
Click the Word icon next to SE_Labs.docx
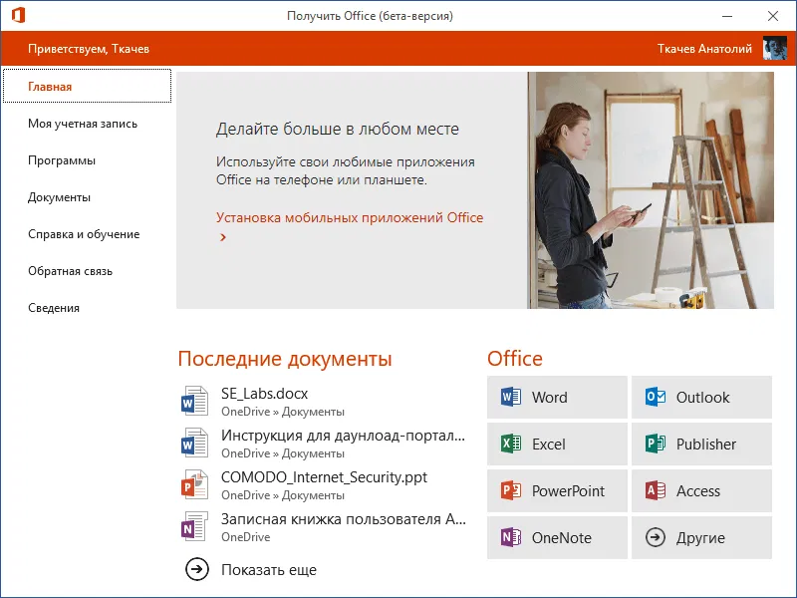click(x=194, y=399)
